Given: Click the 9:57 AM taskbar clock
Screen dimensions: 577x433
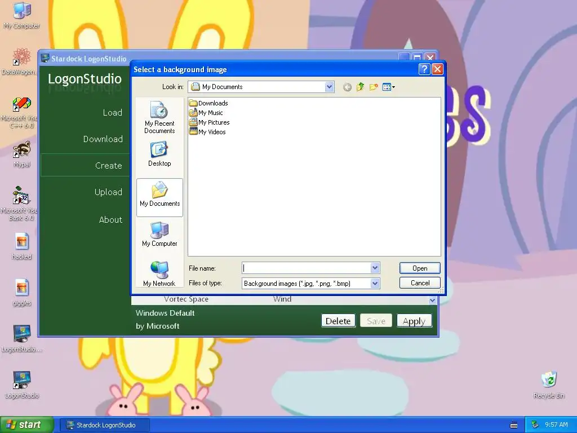Looking at the screenshot, I should coord(556,425).
